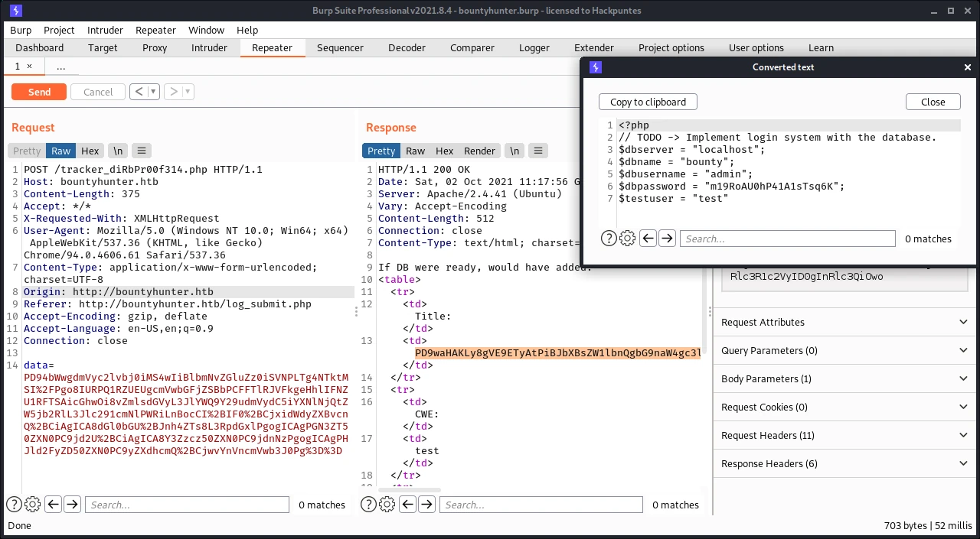The height and width of the screenshot is (539, 980).
Task: Open settings gear in Request search bar
Action: click(32, 505)
